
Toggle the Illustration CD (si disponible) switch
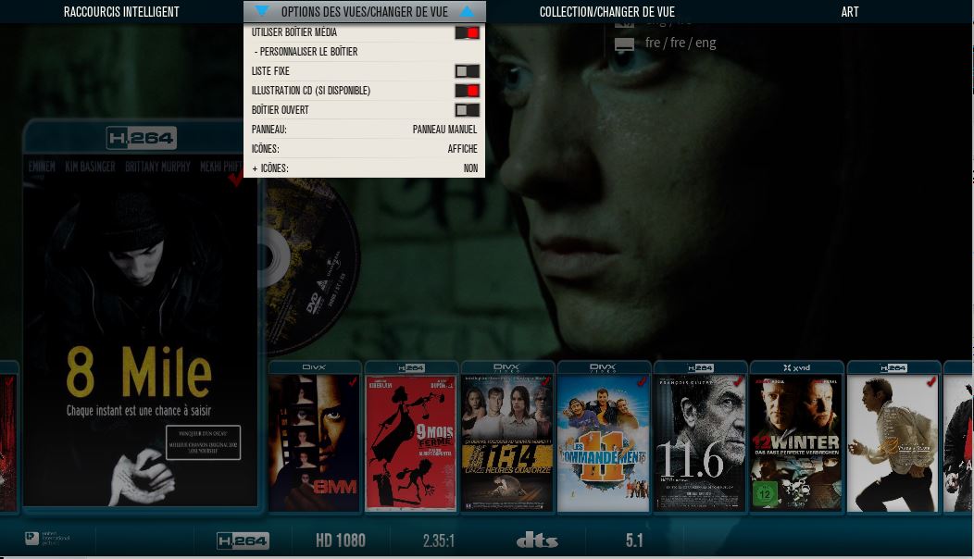coord(468,91)
